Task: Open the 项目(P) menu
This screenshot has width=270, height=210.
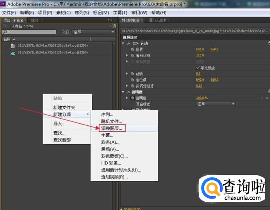Action: tap(45, 13)
